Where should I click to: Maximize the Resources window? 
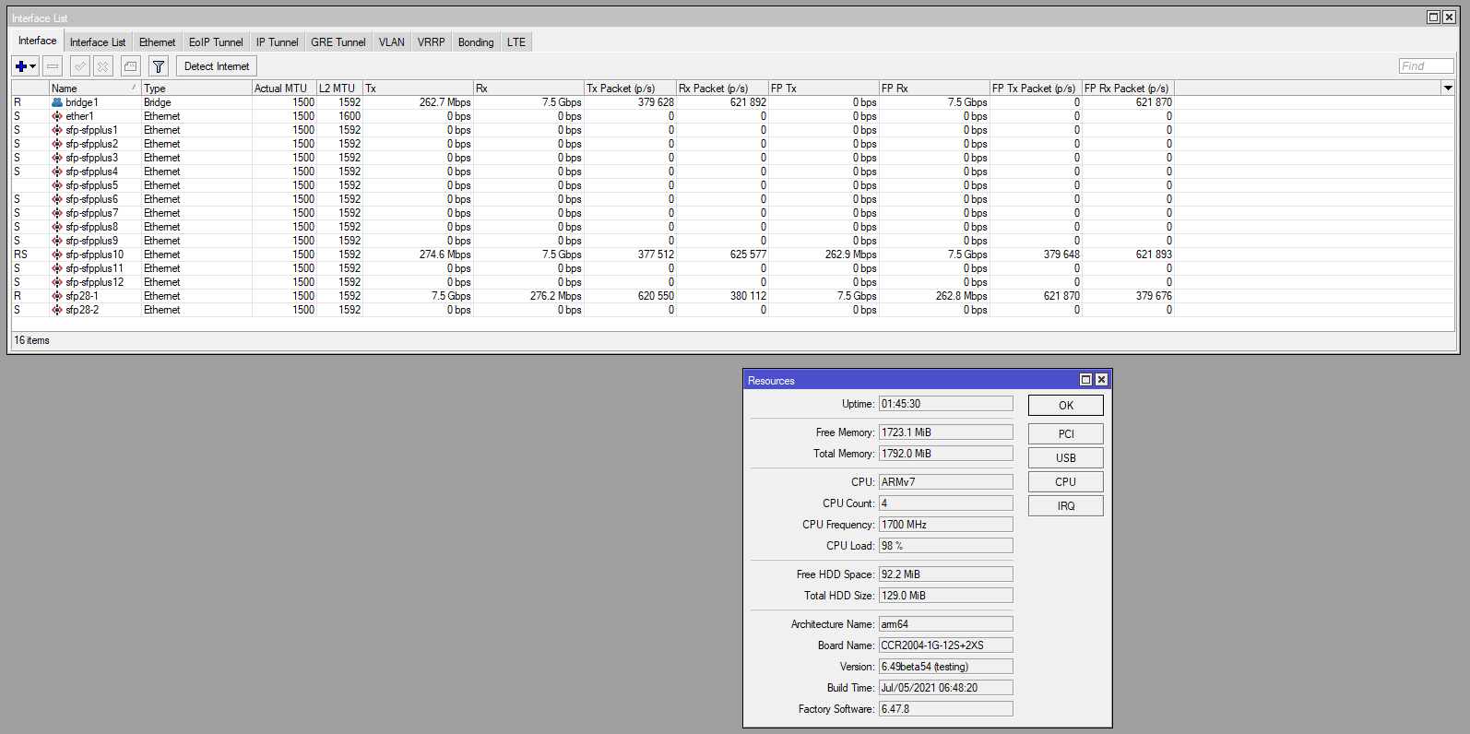pyautogui.click(x=1085, y=380)
